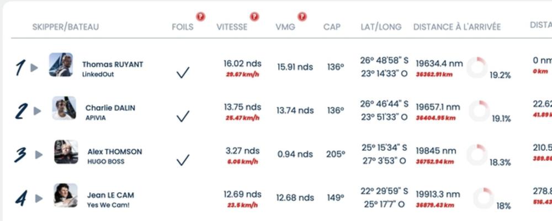Sort by DISTANCE À L'ARRIVÉE header
Image resolution: width=552 pixels, height=221 pixels.
click(x=457, y=27)
